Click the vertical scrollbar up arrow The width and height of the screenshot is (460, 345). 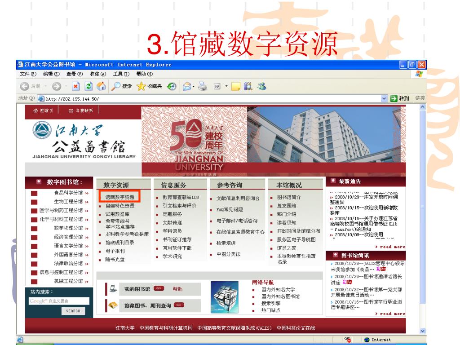422,107
